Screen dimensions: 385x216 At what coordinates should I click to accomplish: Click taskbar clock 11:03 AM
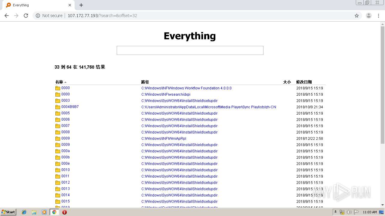(x=370, y=212)
